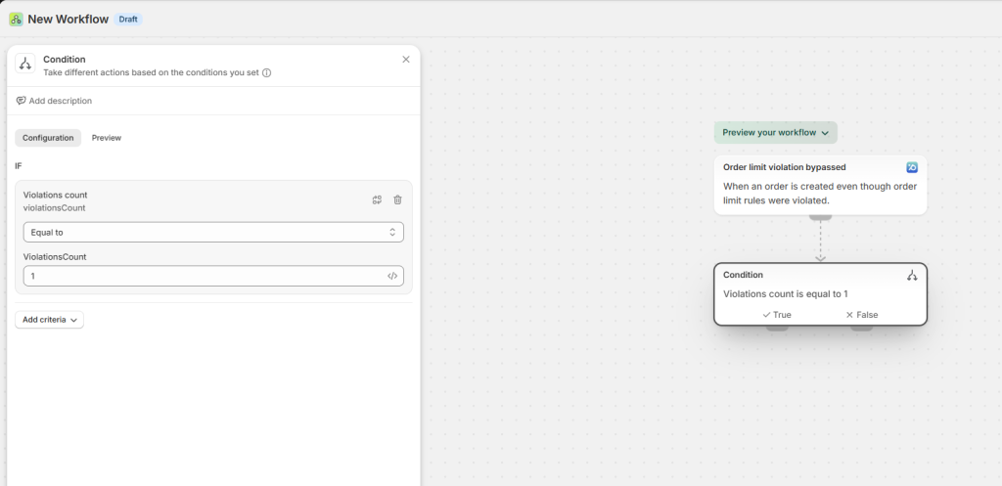Click the Add description link

click(x=55, y=101)
